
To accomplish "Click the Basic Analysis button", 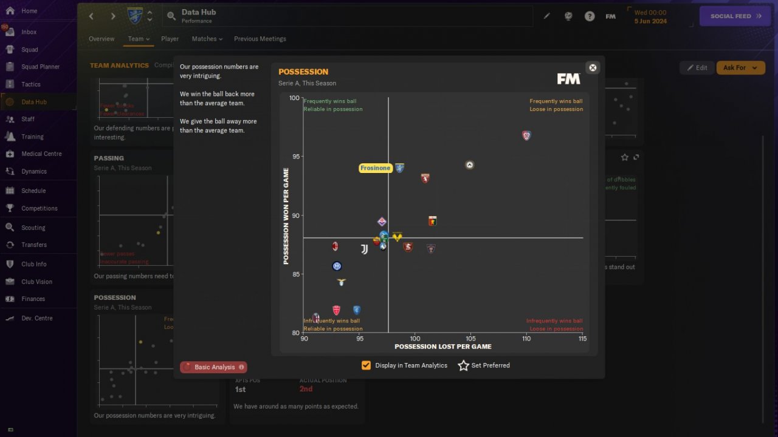I will pyautogui.click(x=213, y=367).
